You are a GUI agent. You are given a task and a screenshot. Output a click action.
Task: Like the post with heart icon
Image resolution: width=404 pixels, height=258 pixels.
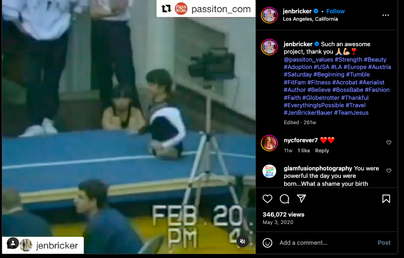coord(267,199)
